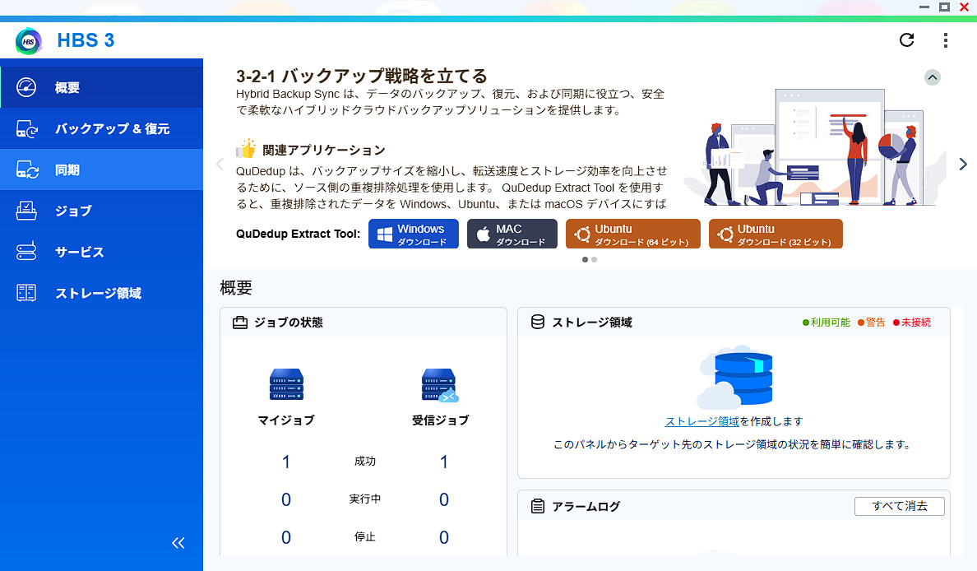The image size is (977, 571).
Task: Open the サービス menu item
Action: [101, 252]
